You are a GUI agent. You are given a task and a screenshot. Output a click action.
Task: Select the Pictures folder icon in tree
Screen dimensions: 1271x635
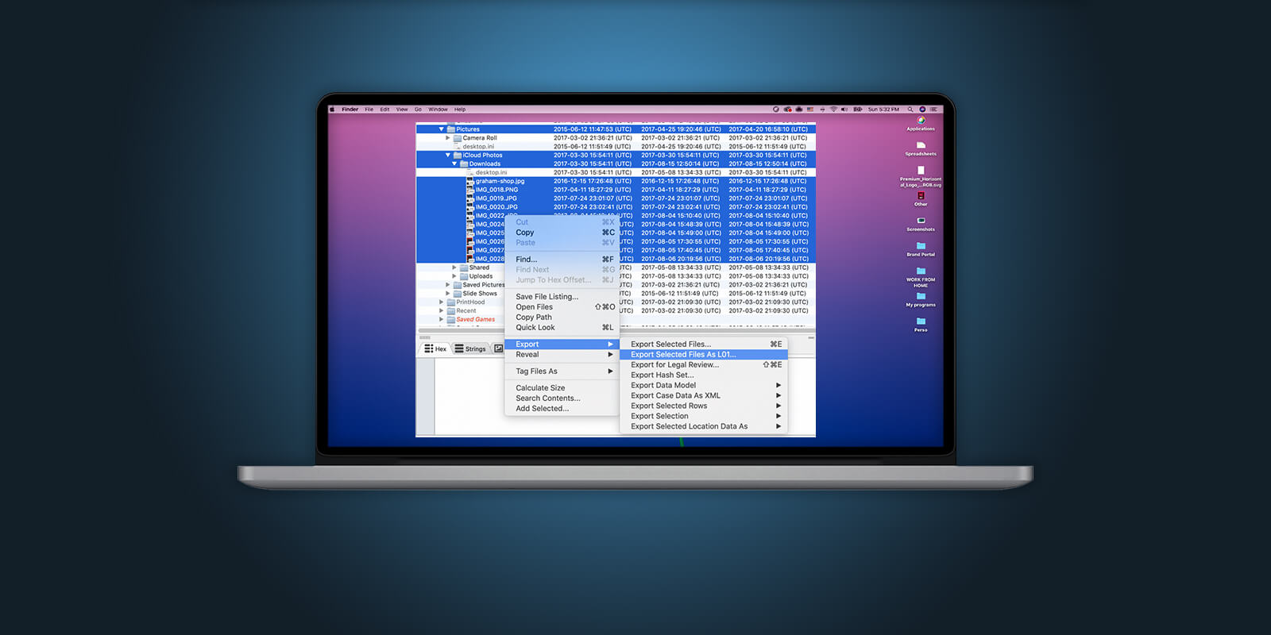coord(450,129)
